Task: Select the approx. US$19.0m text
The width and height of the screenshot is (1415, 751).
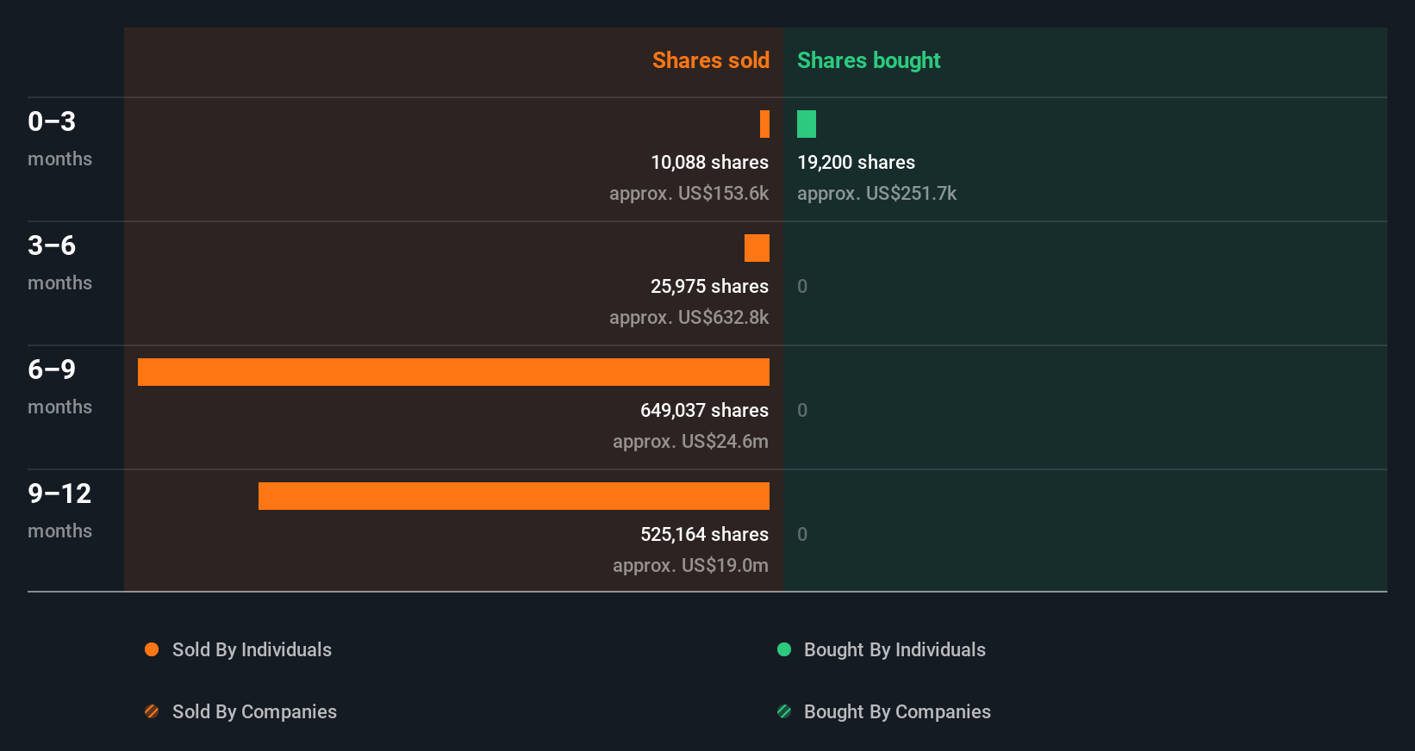Action: (690, 565)
